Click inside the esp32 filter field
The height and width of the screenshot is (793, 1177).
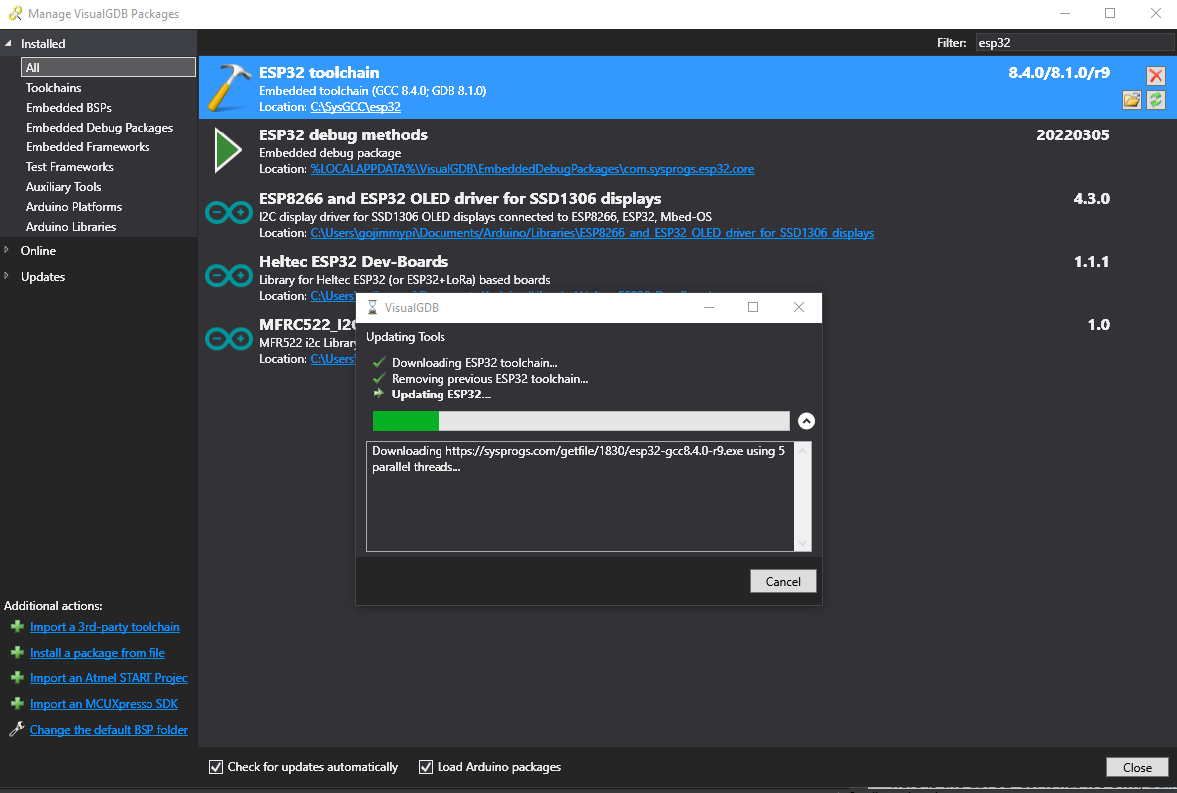click(x=1073, y=42)
